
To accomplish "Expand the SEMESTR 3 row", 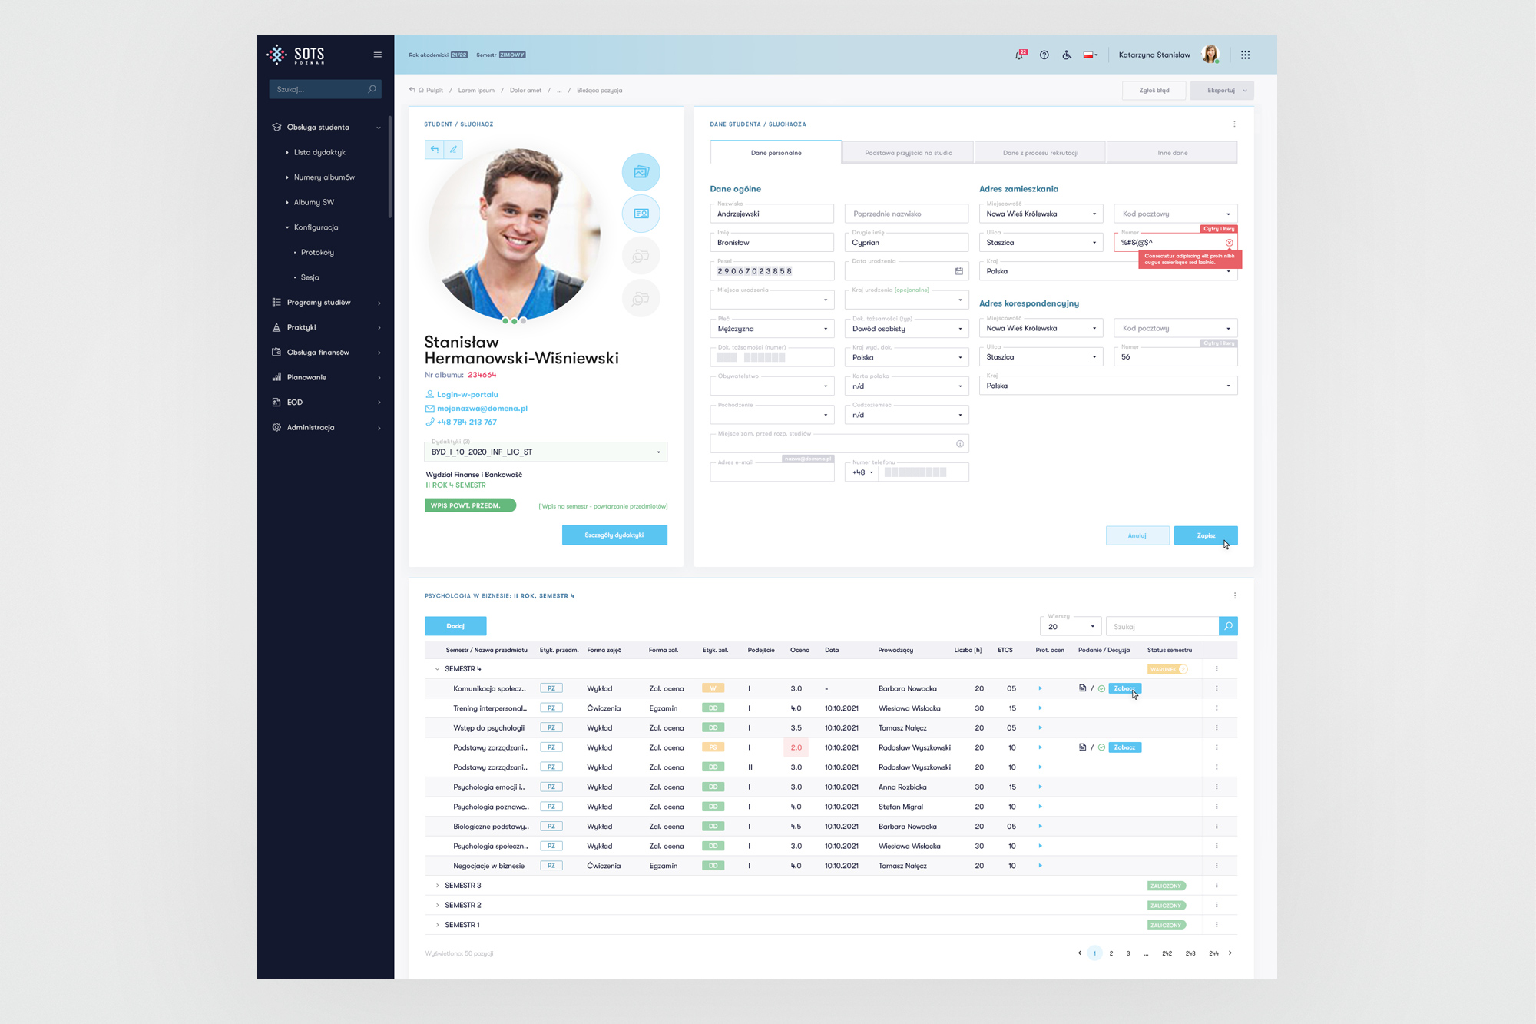I will [x=438, y=886].
